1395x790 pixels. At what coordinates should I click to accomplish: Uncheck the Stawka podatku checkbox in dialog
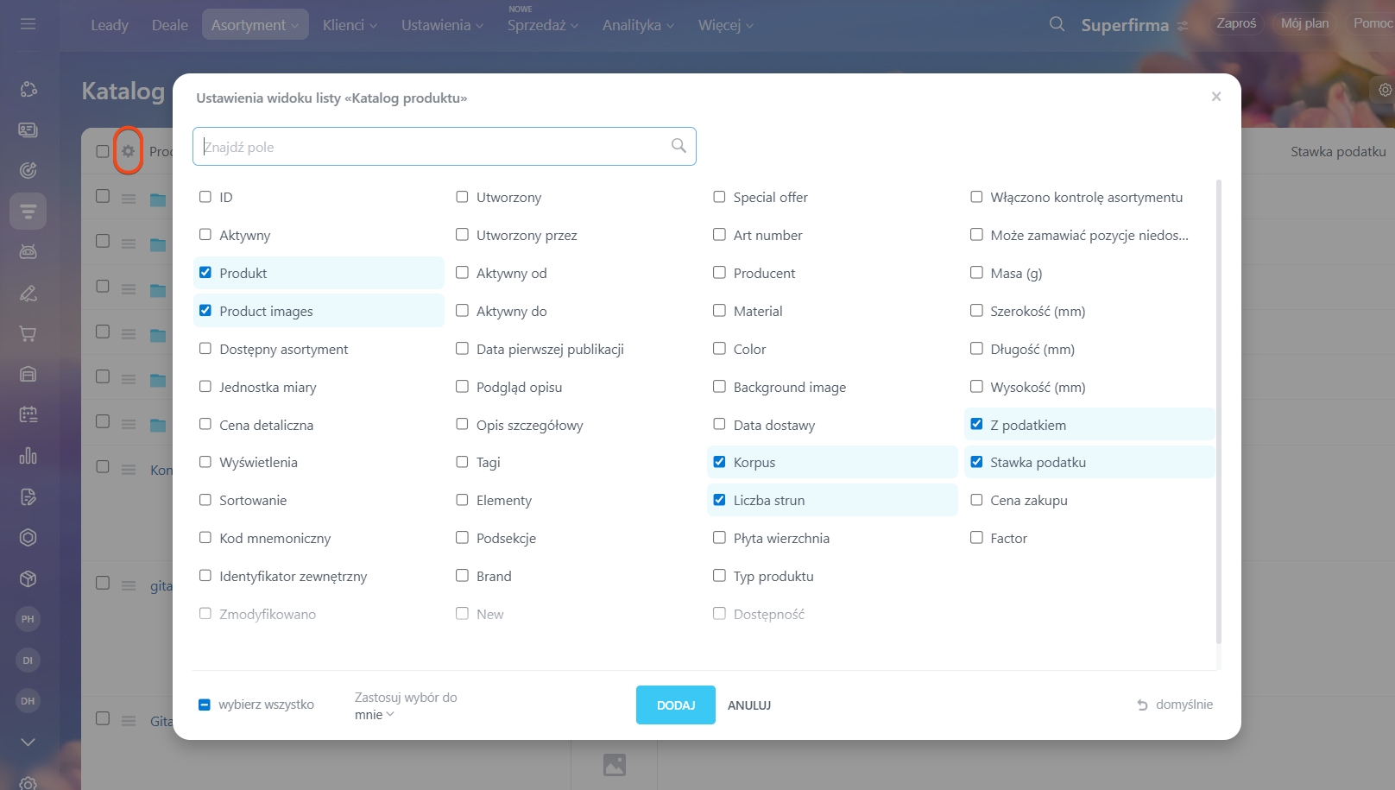(976, 462)
